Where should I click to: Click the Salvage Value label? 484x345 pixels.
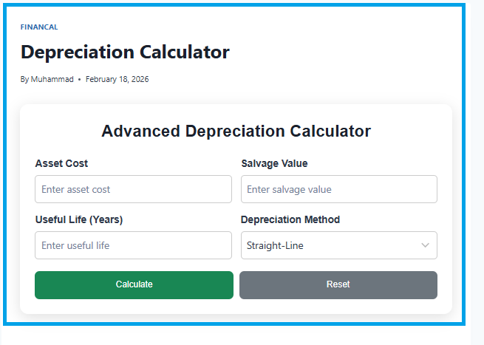274,163
